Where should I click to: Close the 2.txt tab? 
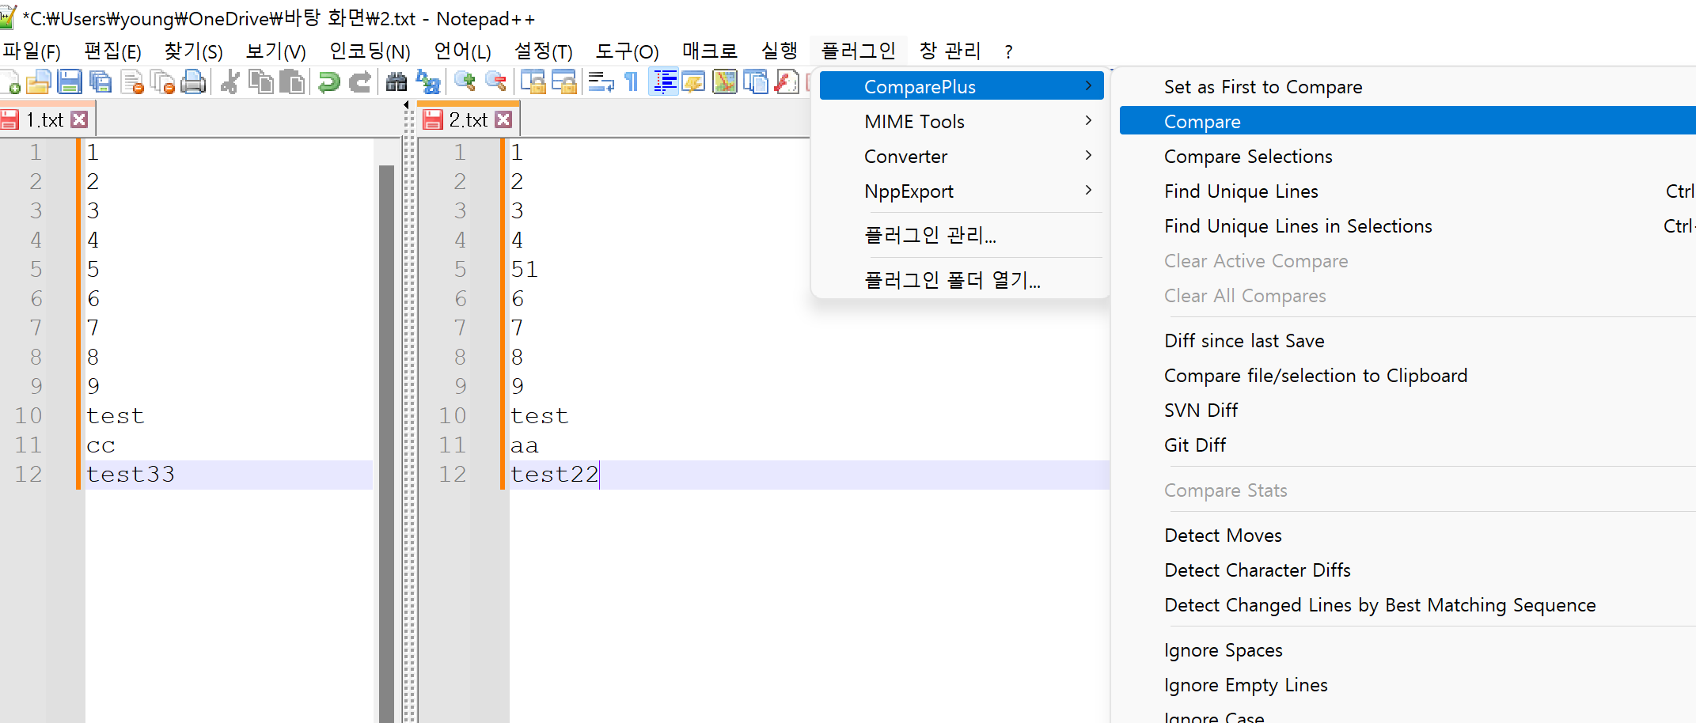503,119
